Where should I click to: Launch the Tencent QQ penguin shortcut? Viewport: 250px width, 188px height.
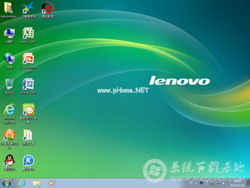[x=10, y=163]
